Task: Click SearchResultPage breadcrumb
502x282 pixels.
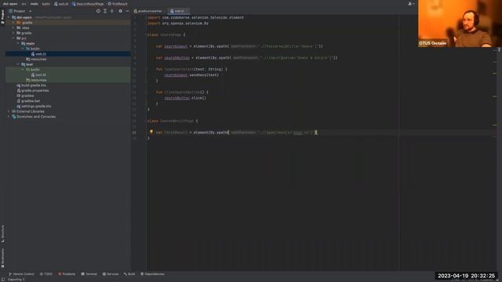Action: point(88,4)
